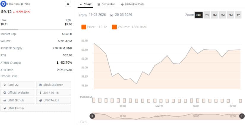This screenshot has width=245, height=125.
Task: Switch to the Calculator tab
Action: pyautogui.click(x=106, y=4)
